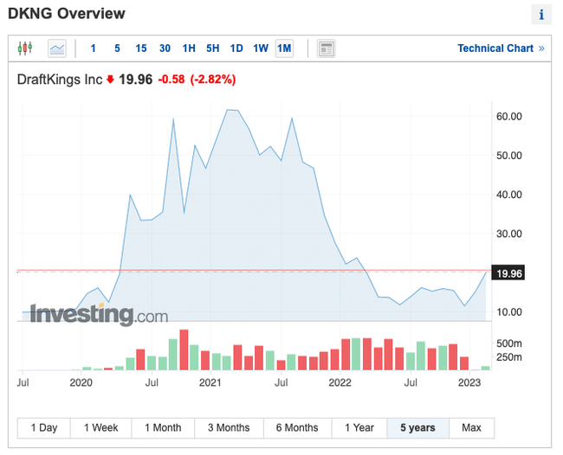Click the info icon beside DKNG Overview
This screenshot has height=455, width=563.
coord(541,15)
